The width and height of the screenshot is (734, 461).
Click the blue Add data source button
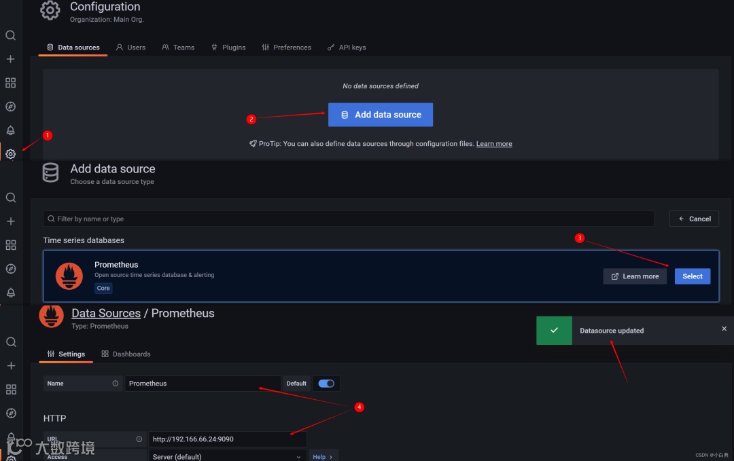click(381, 115)
